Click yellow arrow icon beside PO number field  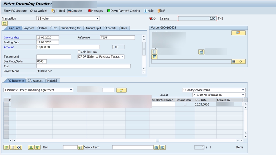pyautogui.click(x=121, y=90)
